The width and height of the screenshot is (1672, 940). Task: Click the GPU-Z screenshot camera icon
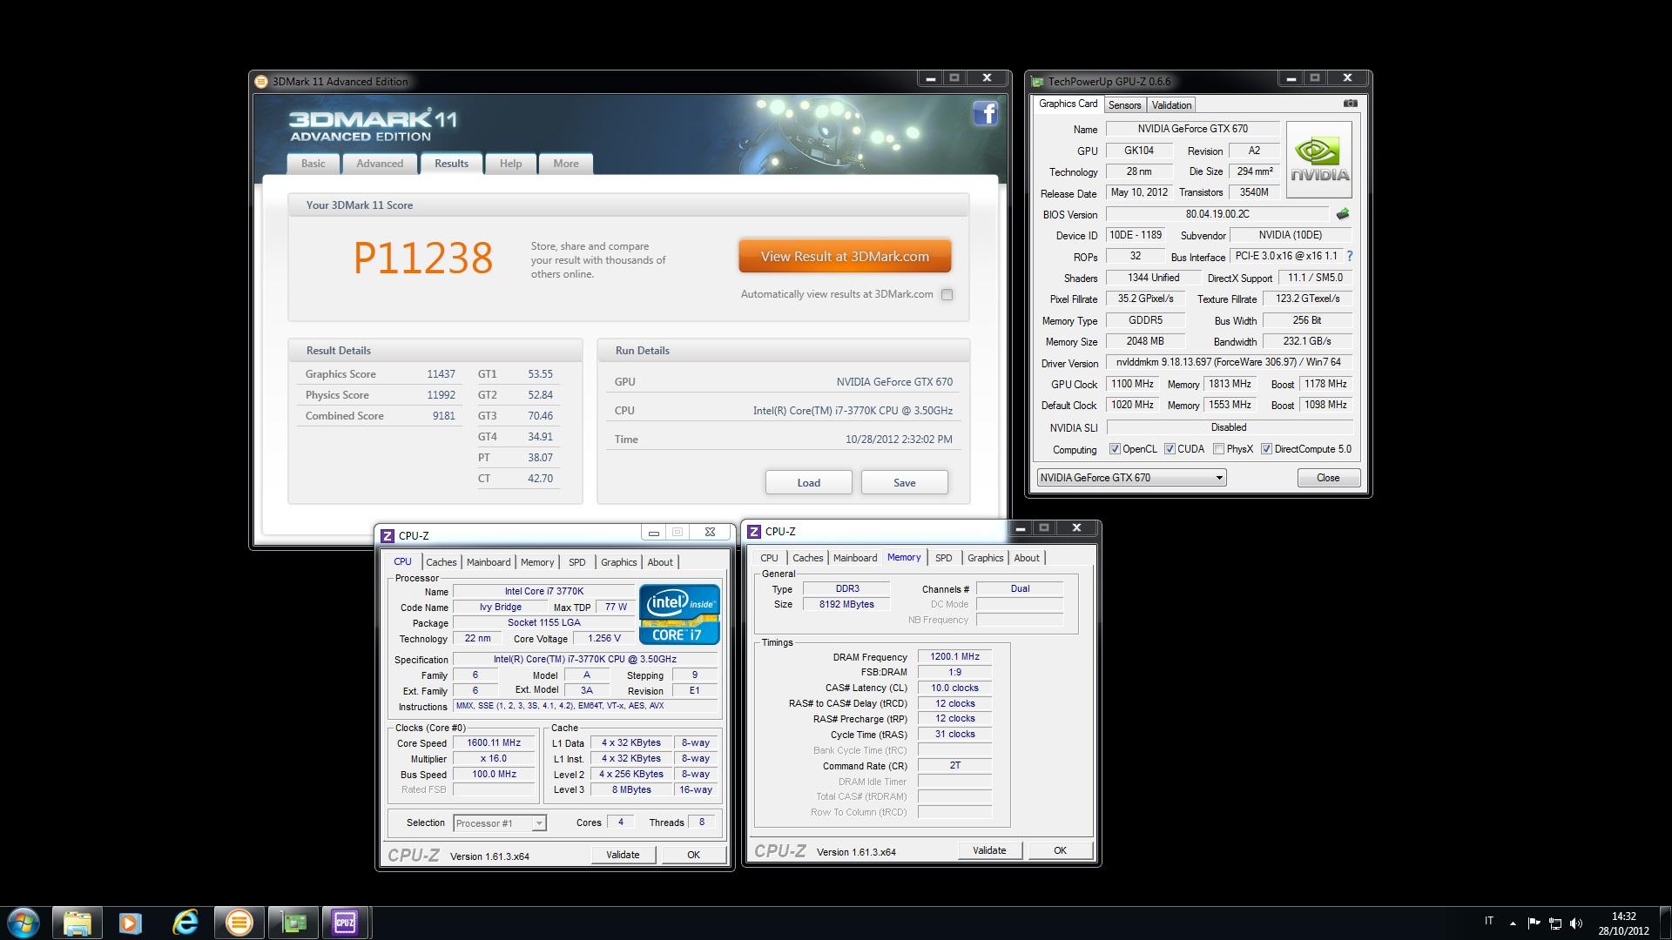click(x=1350, y=104)
